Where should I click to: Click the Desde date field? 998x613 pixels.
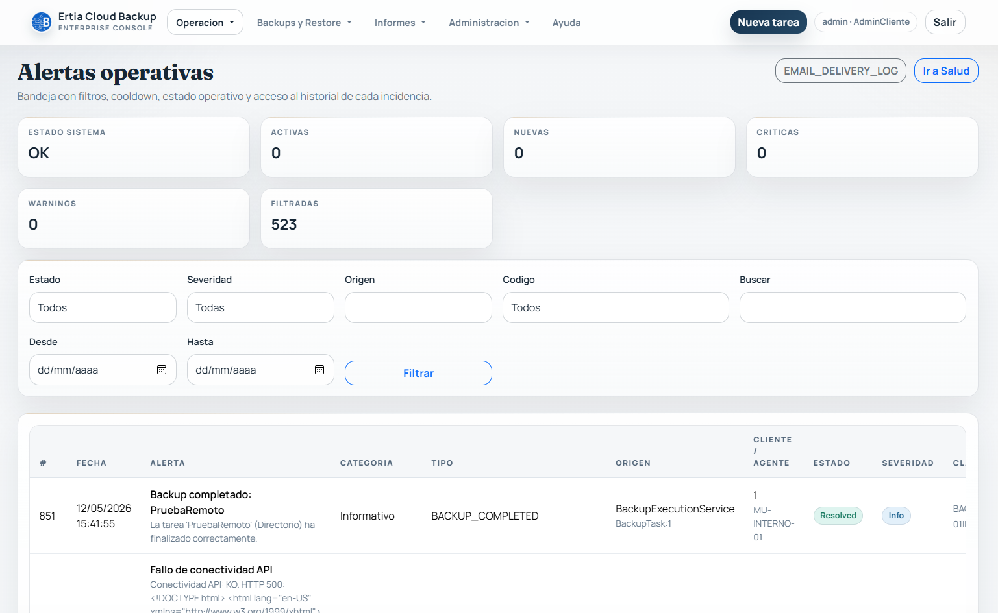103,370
